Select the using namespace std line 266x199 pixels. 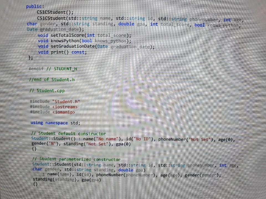click(x=55, y=123)
